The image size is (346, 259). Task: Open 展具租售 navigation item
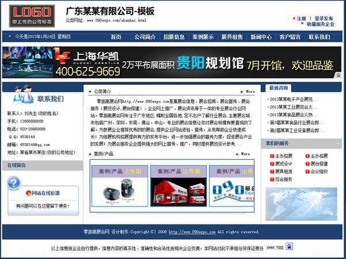[x=232, y=37]
